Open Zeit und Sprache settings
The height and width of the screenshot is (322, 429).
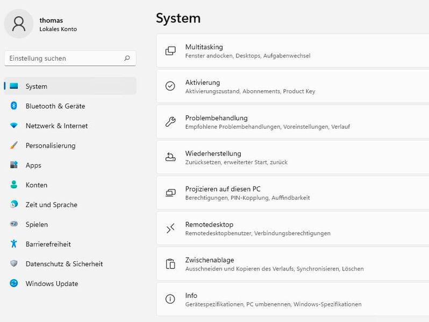point(70,204)
